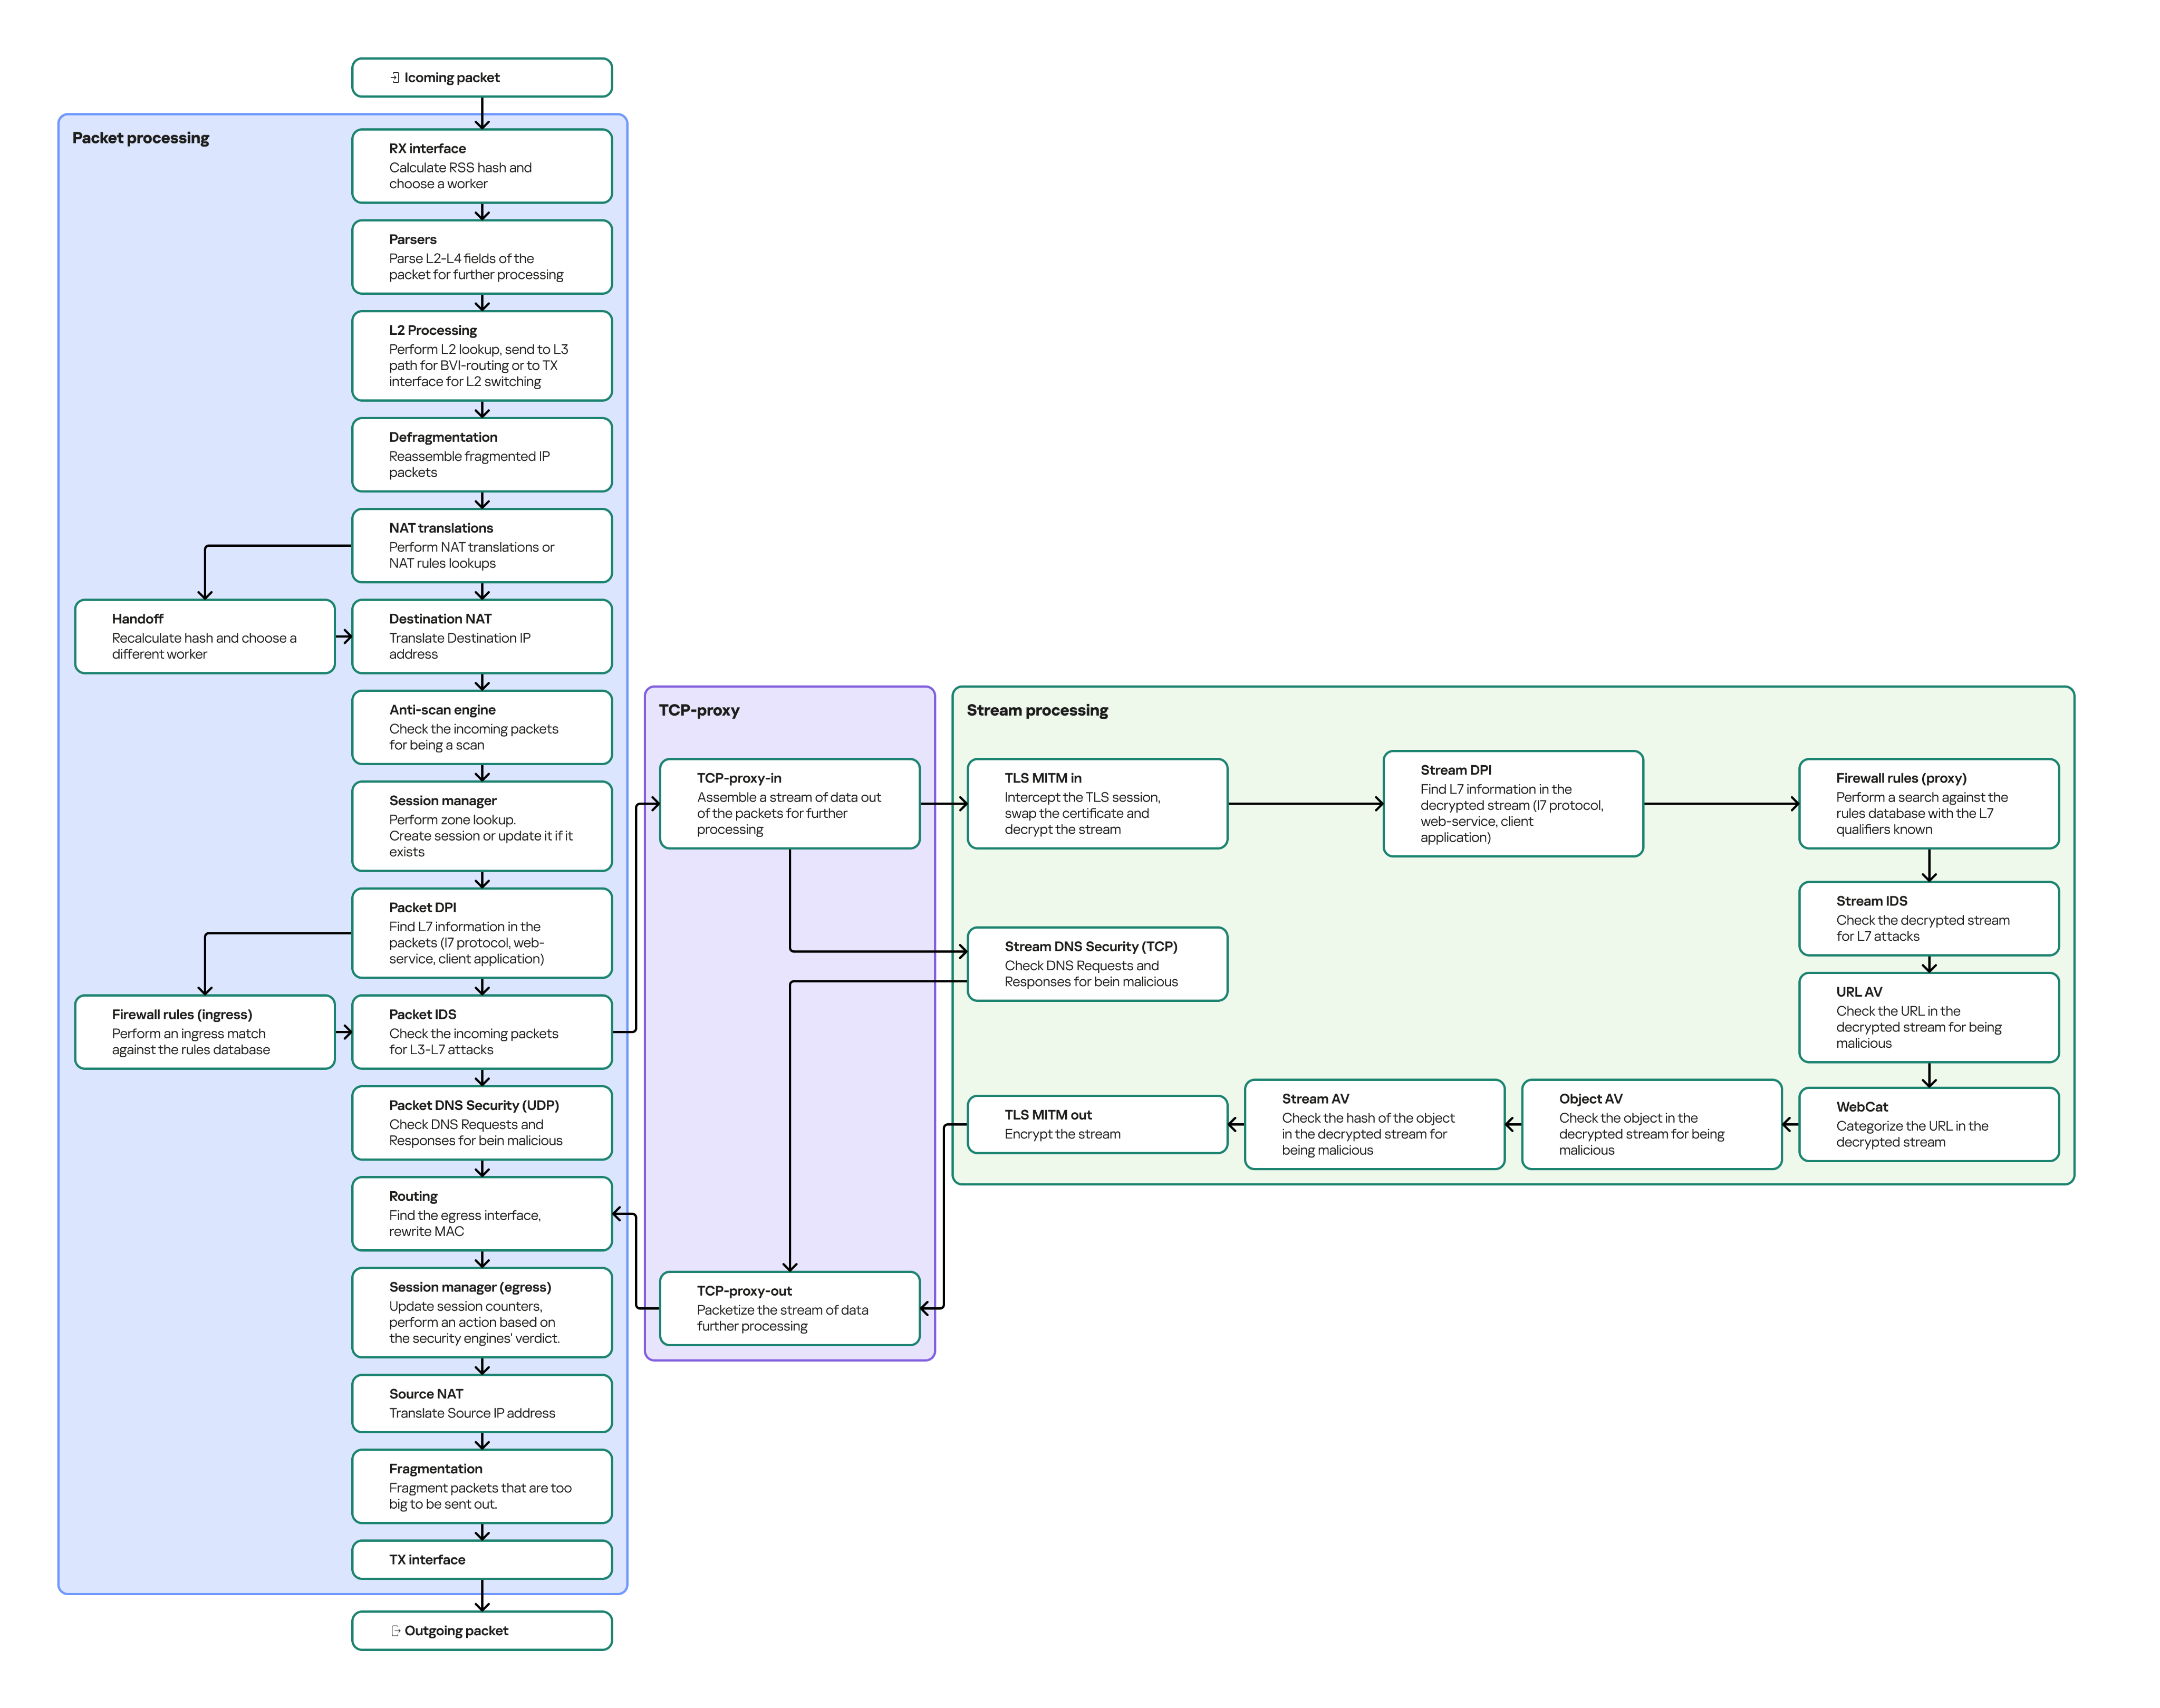Image resolution: width=2160 pixels, height=1708 pixels.
Task: Click the Stream processing group title
Action: pos(1037,710)
